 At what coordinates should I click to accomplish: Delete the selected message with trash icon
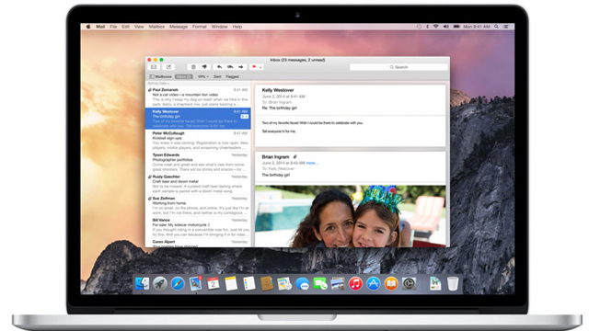[x=193, y=67]
